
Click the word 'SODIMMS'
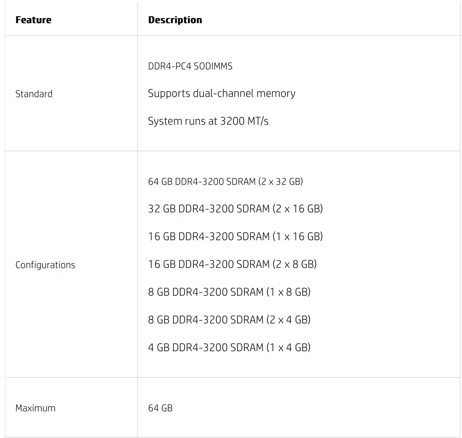tap(213, 66)
